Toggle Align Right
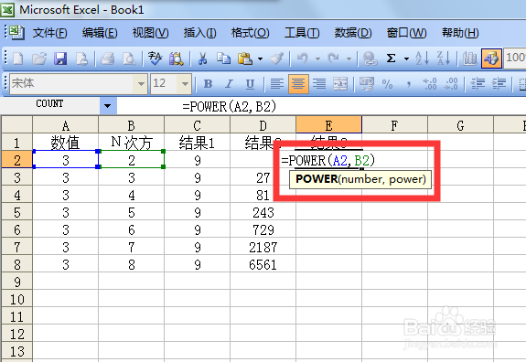 (319, 83)
